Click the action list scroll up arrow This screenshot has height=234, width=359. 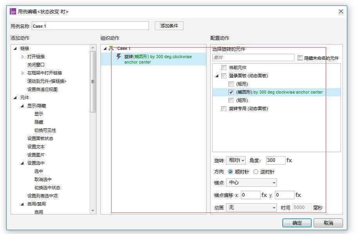pos(93,48)
